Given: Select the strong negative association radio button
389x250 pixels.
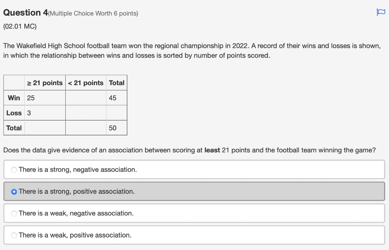Looking at the screenshot, I should (x=14, y=170).
